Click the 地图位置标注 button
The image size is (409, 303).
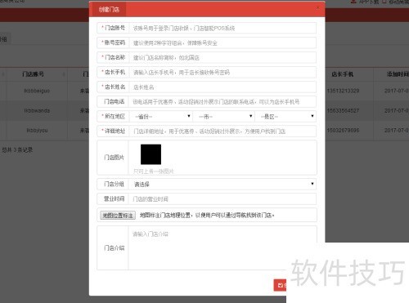[118, 216]
